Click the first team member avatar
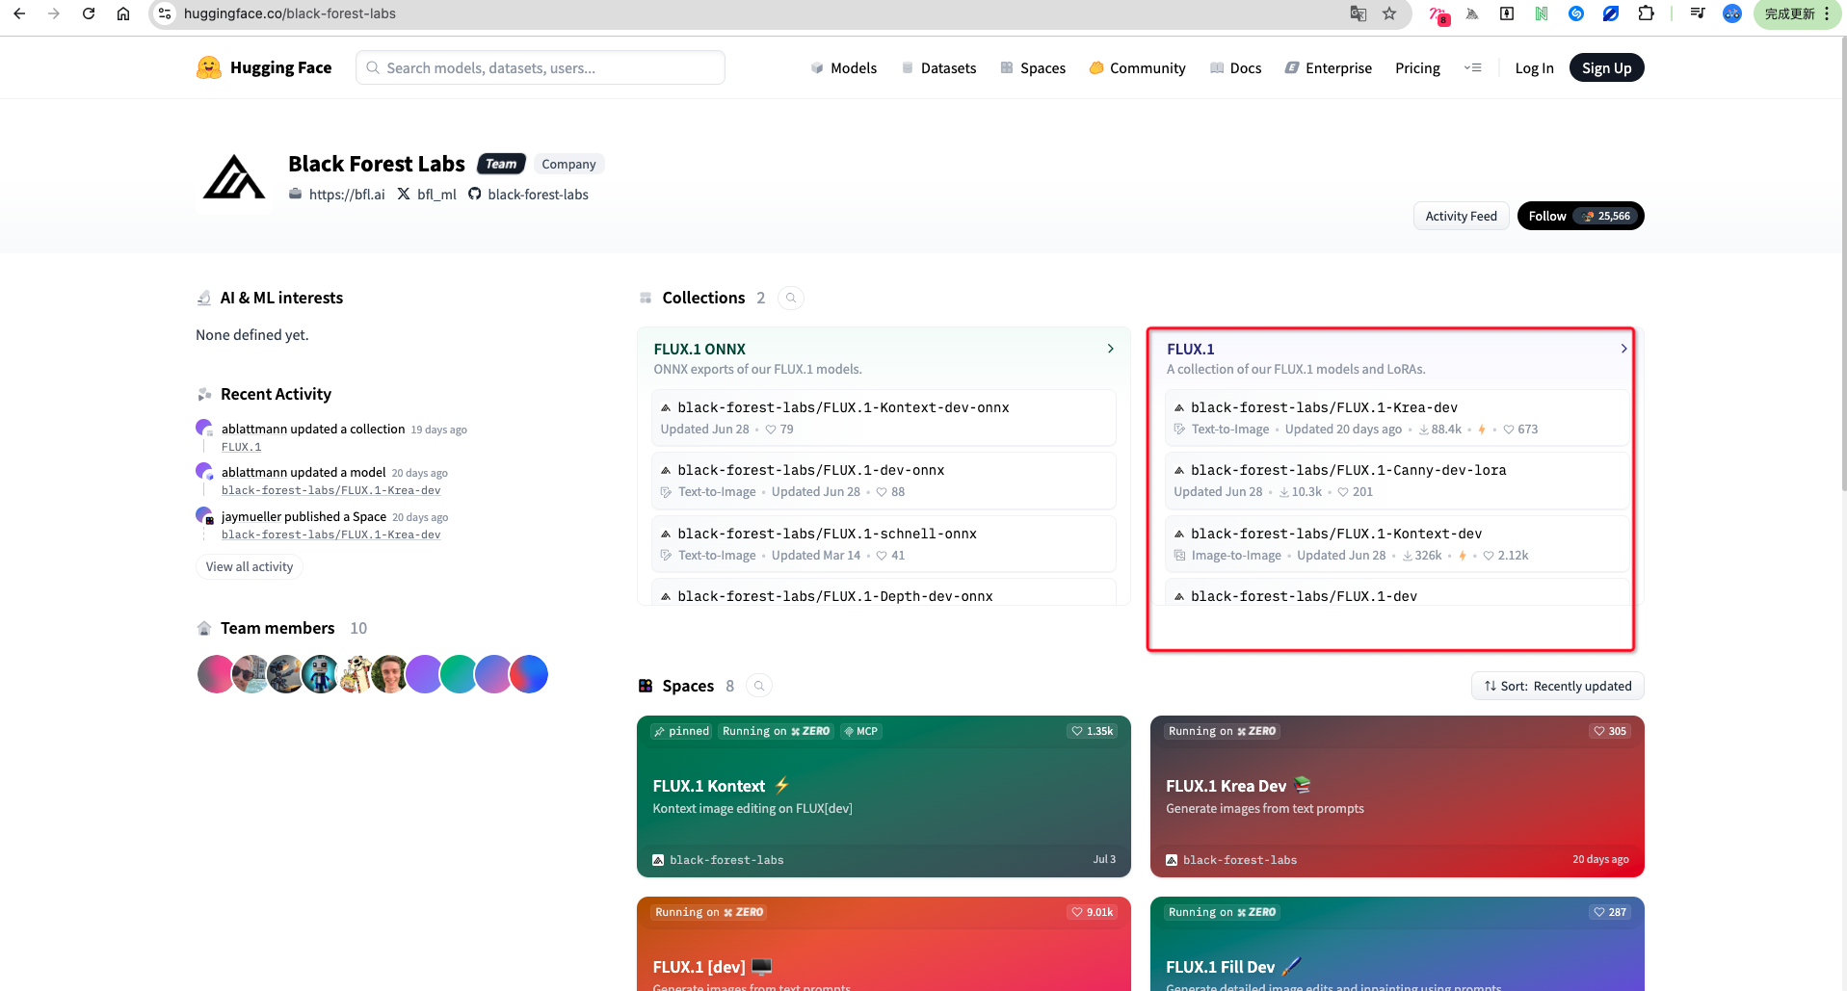 point(215,674)
